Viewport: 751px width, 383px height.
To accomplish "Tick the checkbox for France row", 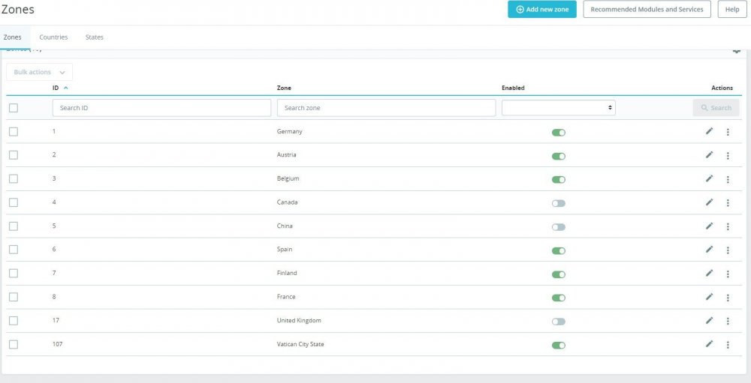I will click(x=14, y=297).
